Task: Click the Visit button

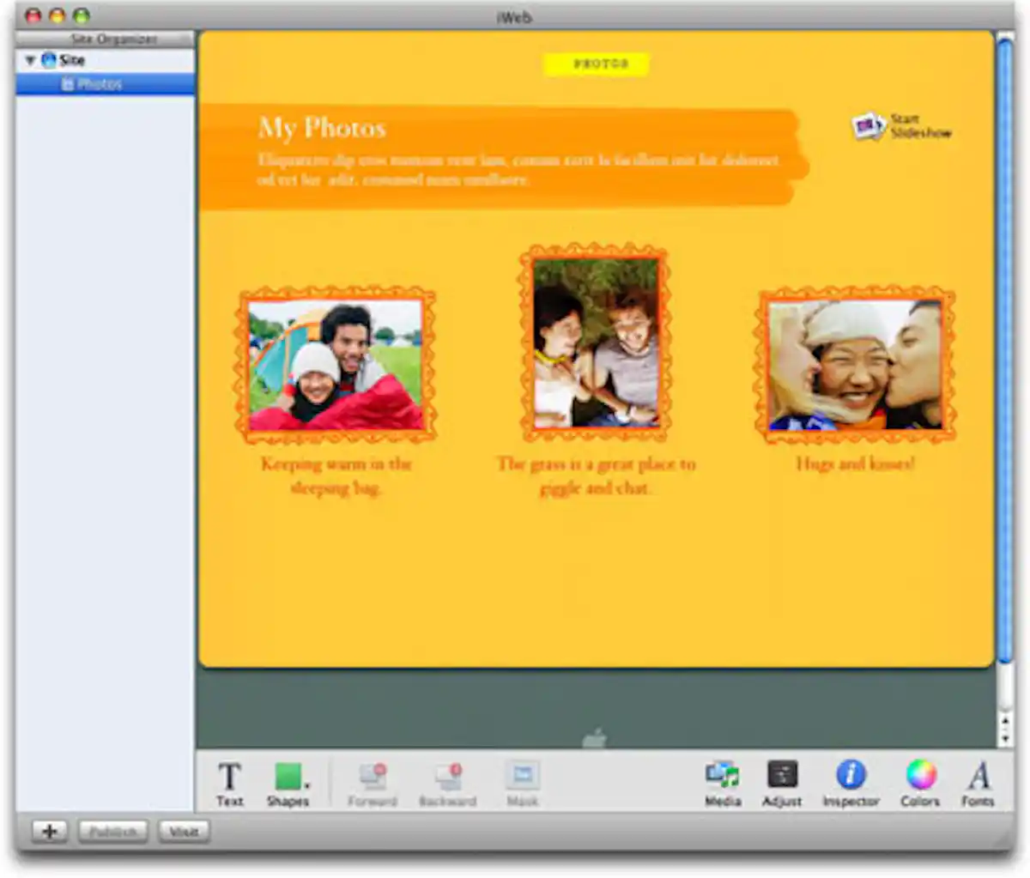Action: 184,832
